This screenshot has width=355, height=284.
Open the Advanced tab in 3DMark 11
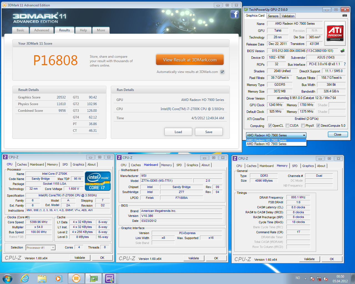[42, 30]
